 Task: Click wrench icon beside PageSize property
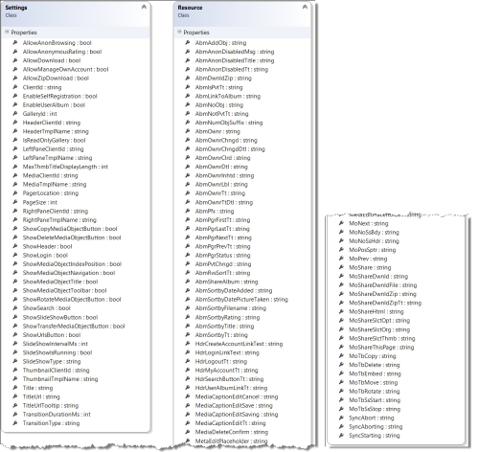(x=15, y=202)
